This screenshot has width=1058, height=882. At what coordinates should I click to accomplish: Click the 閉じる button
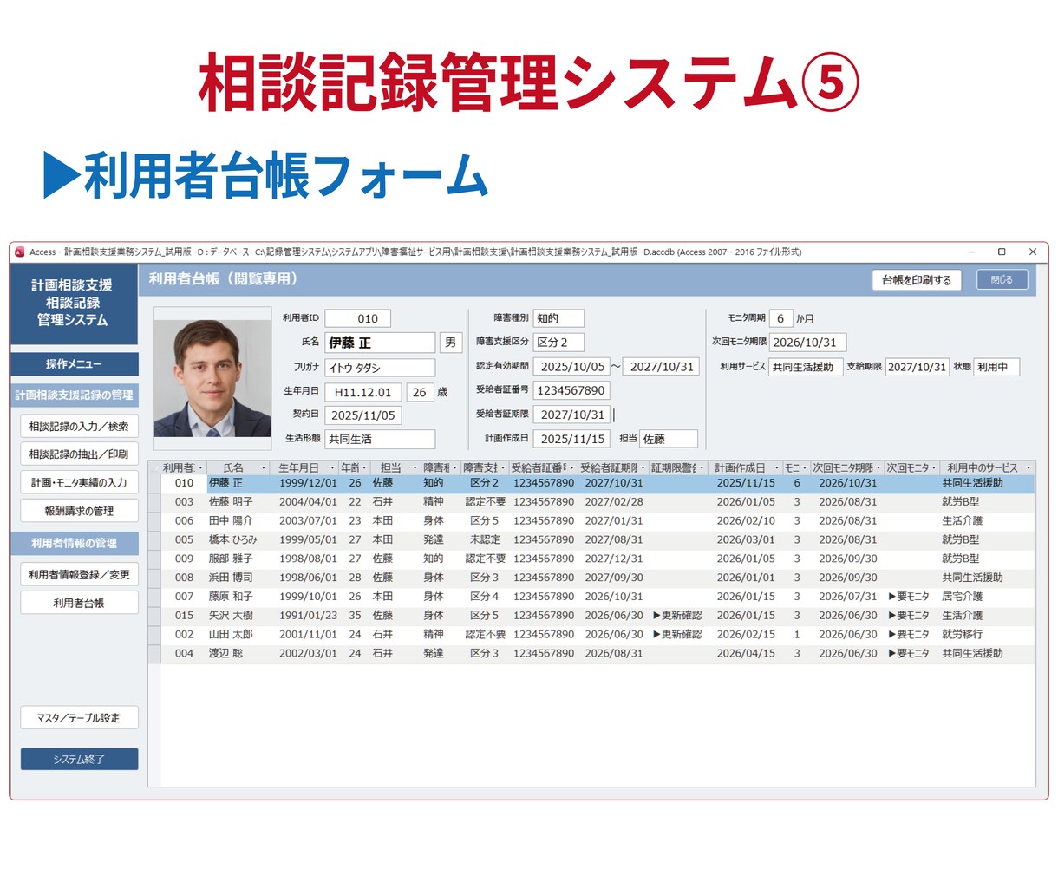(1002, 279)
